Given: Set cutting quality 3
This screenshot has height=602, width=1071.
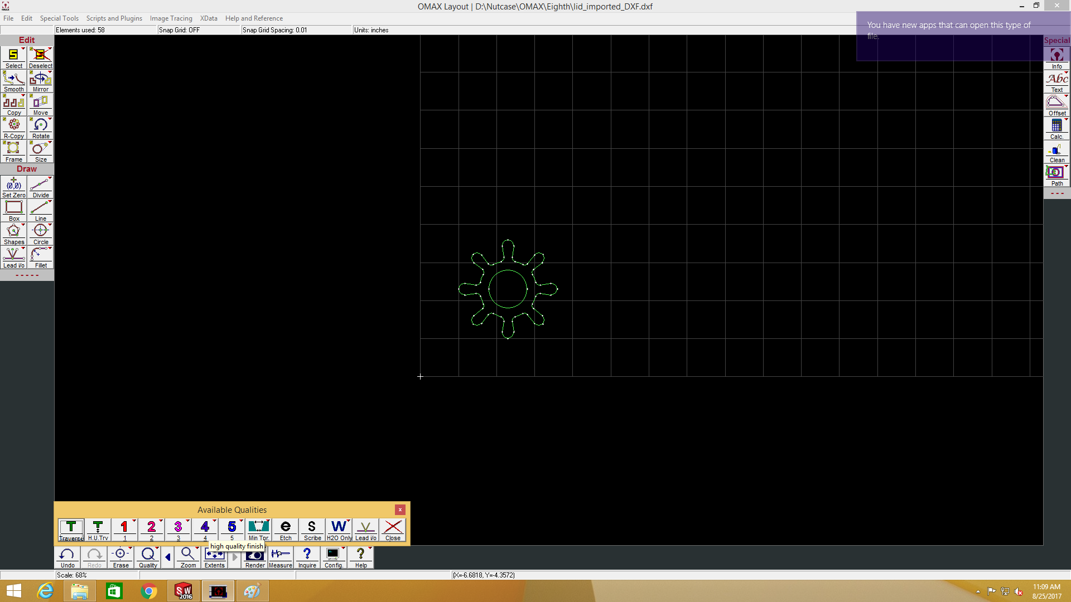Looking at the screenshot, I should (x=178, y=530).
